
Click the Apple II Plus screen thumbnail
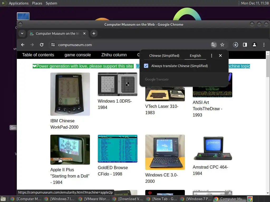tap(70, 150)
